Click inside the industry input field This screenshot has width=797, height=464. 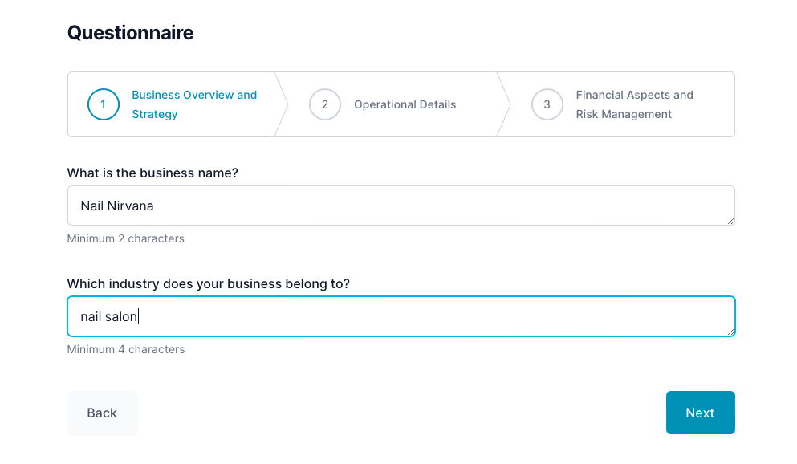(401, 316)
